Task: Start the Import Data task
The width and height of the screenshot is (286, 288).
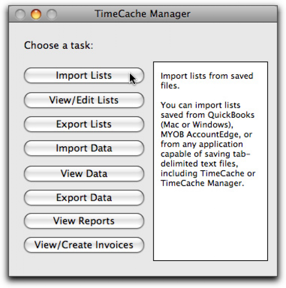Action: coord(84,148)
